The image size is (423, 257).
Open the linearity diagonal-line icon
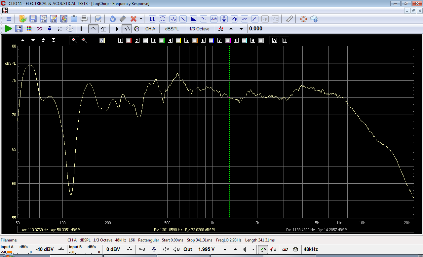click(255, 19)
